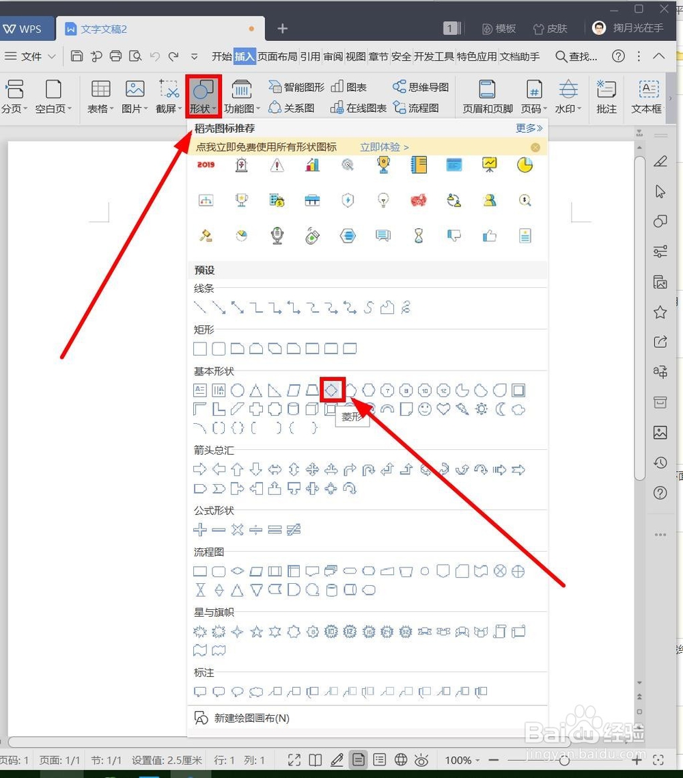Switch to the 审阅 ribbon tab

pyautogui.click(x=333, y=57)
